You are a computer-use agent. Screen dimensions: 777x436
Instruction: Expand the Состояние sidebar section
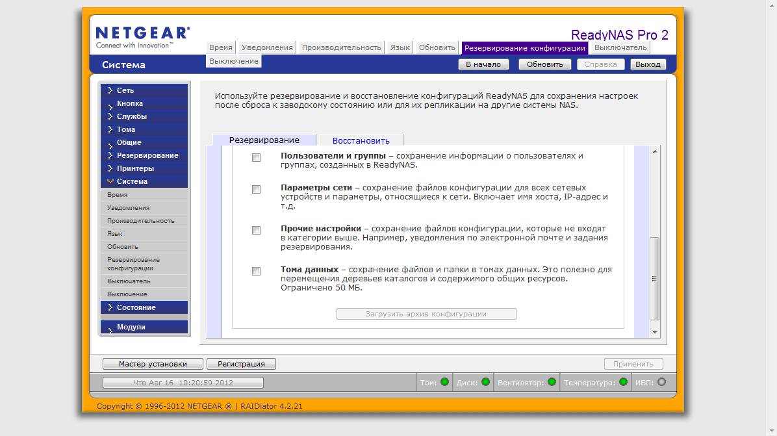pyautogui.click(x=144, y=307)
